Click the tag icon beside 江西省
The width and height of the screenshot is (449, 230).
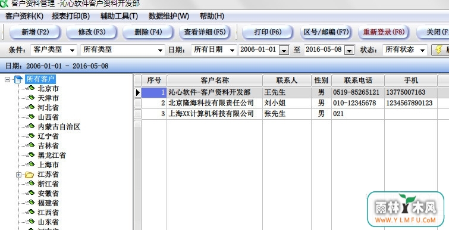pos(32,212)
